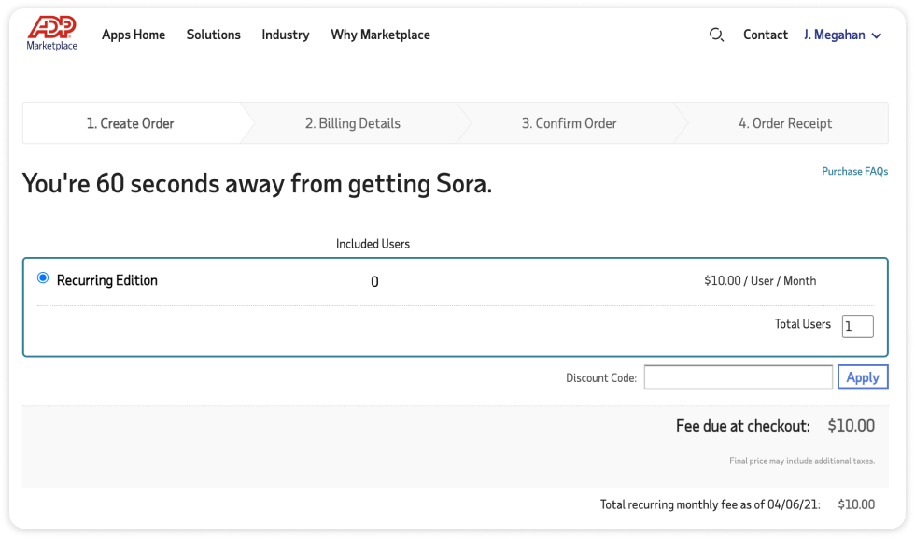Viewport: 915px width, 539px height.
Task: Open Why Marketplace page
Action: click(x=380, y=35)
